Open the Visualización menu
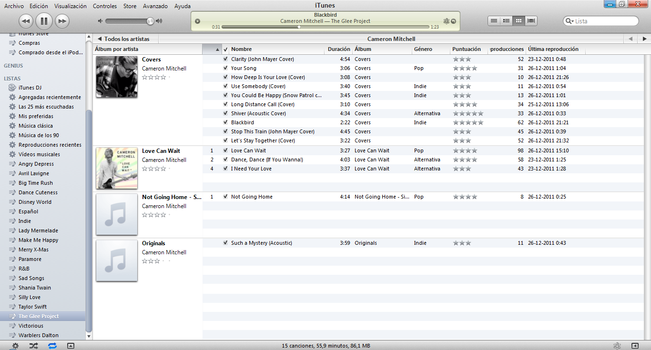Image resolution: width=651 pixels, height=350 pixels. pyautogui.click(x=71, y=6)
